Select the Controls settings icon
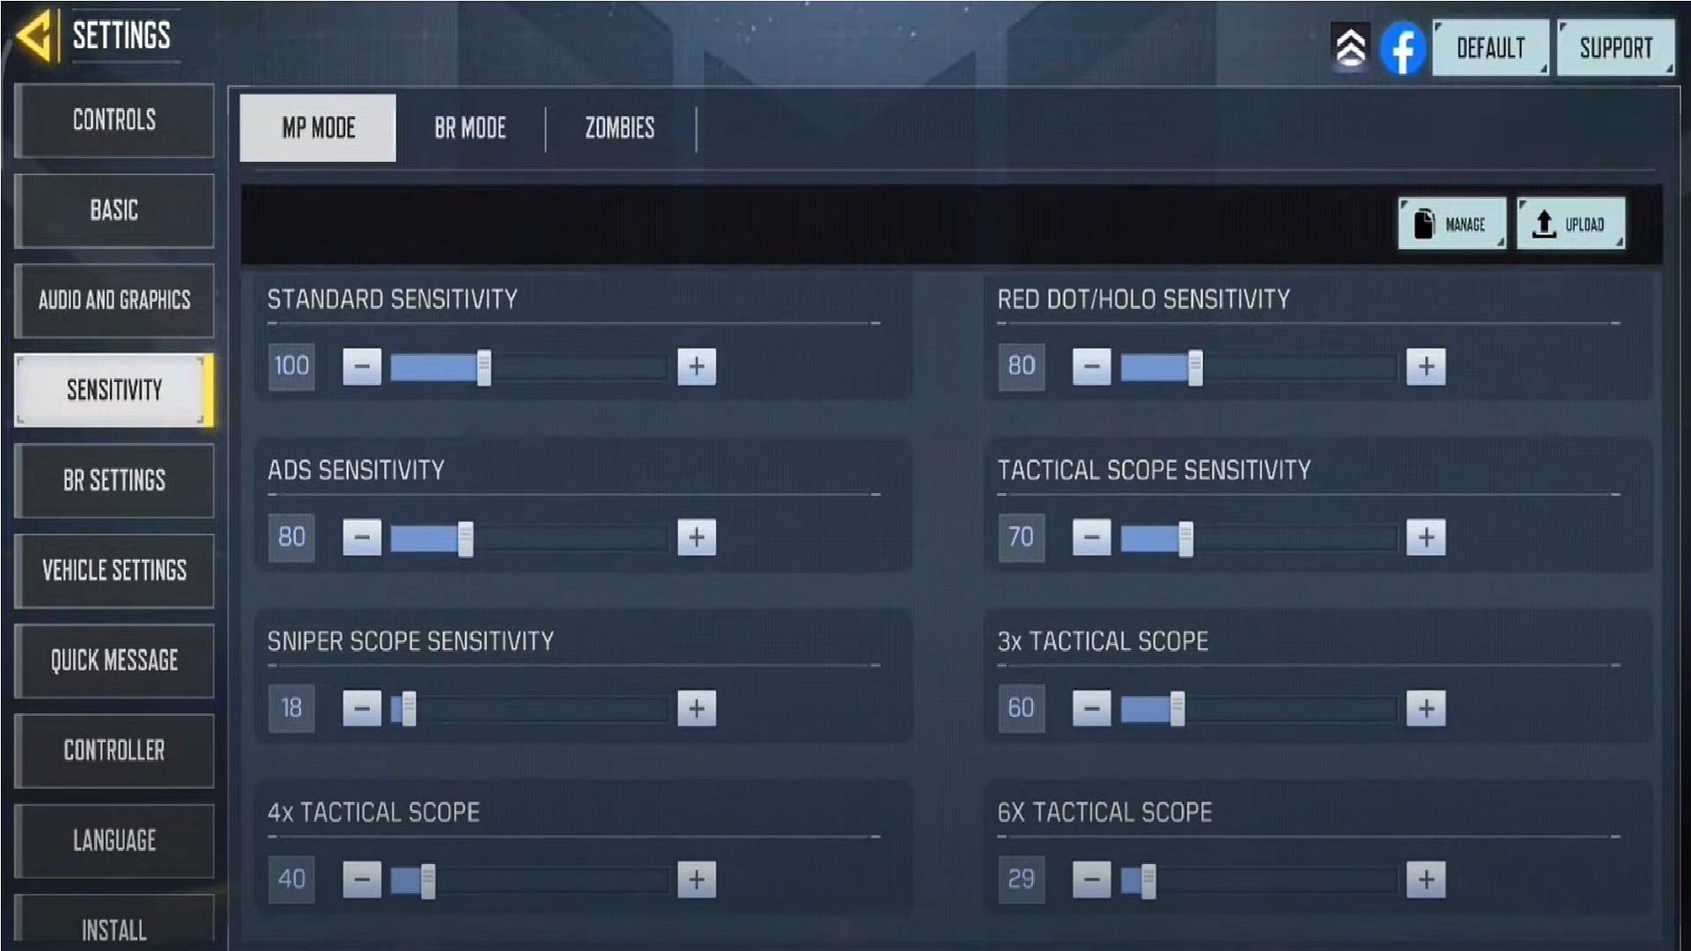Screen dimensions: 1691x951 [x=113, y=120]
